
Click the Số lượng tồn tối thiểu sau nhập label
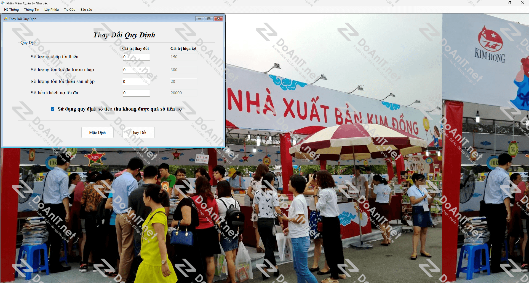tap(63, 81)
